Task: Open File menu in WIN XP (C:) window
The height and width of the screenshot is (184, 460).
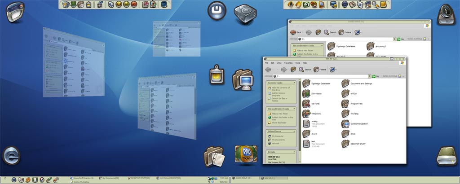Action: point(267,63)
